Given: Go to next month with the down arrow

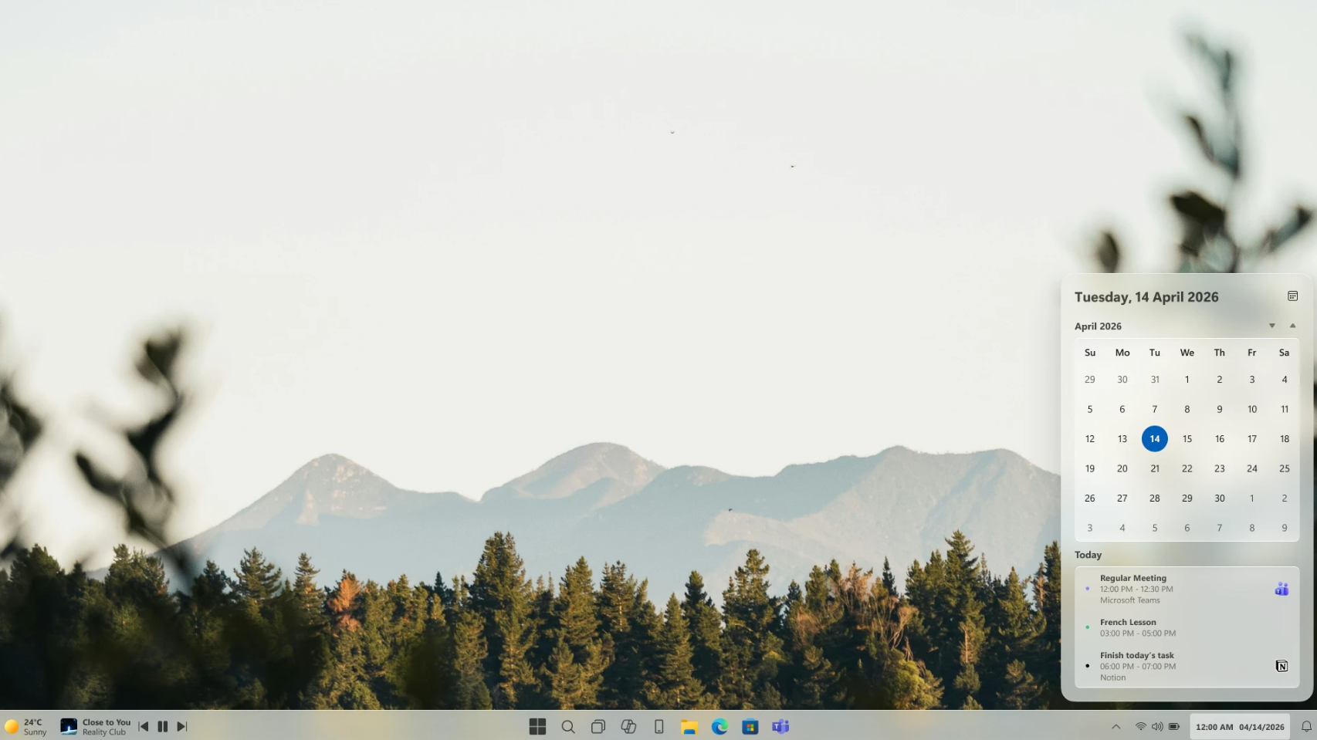Looking at the screenshot, I should (x=1271, y=326).
